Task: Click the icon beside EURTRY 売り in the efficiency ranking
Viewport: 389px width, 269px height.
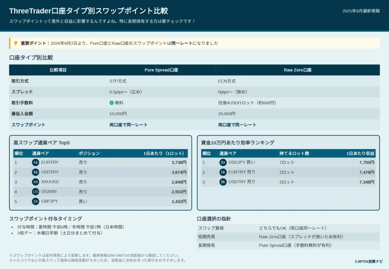Action: pyautogui.click(x=223, y=172)
